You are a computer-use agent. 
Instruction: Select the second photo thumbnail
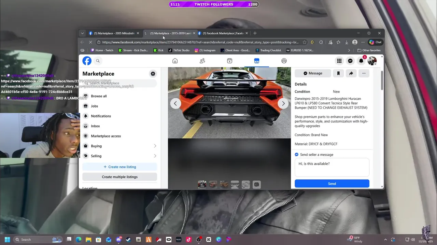click(213, 184)
